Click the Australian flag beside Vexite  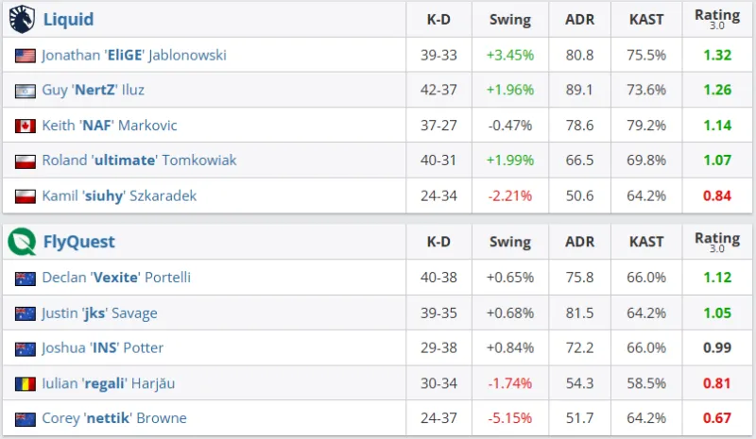pos(26,278)
